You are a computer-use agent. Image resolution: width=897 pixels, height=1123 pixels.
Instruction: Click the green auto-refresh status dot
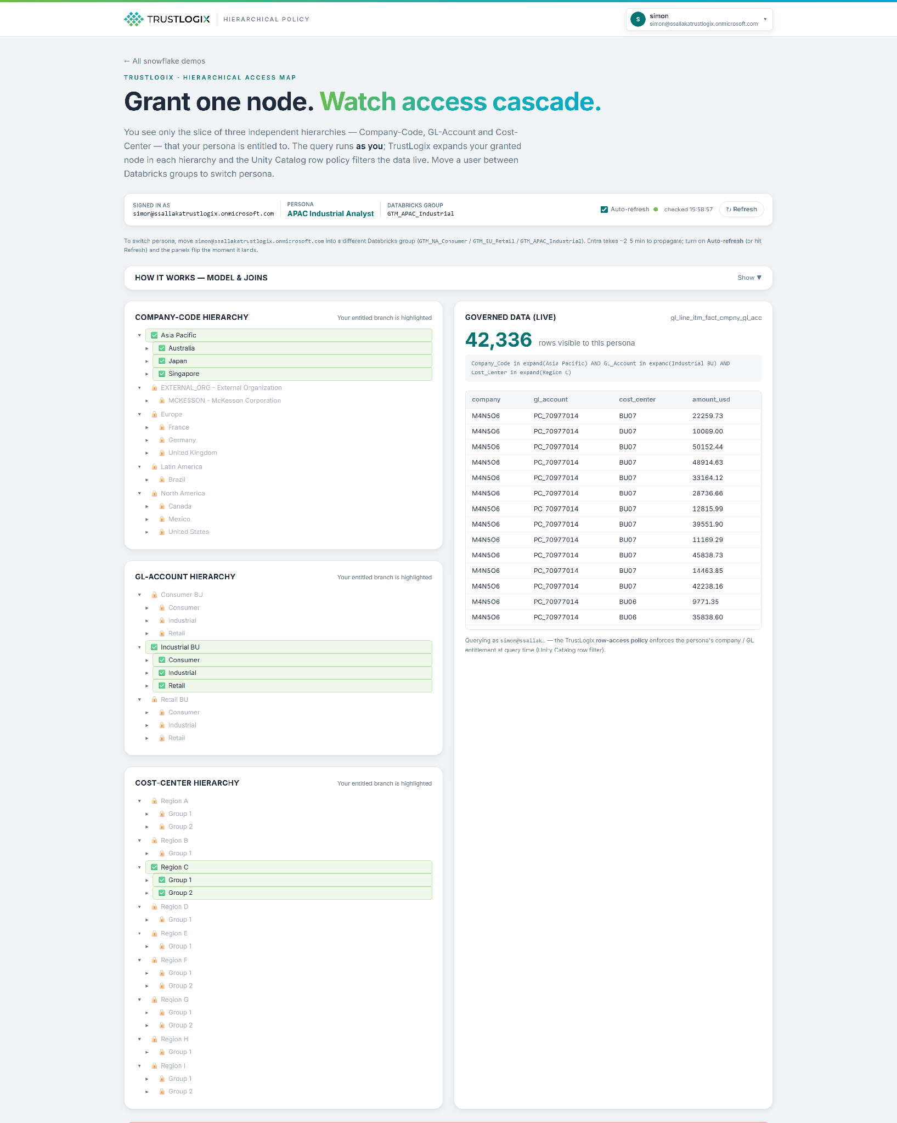point(656,210)
